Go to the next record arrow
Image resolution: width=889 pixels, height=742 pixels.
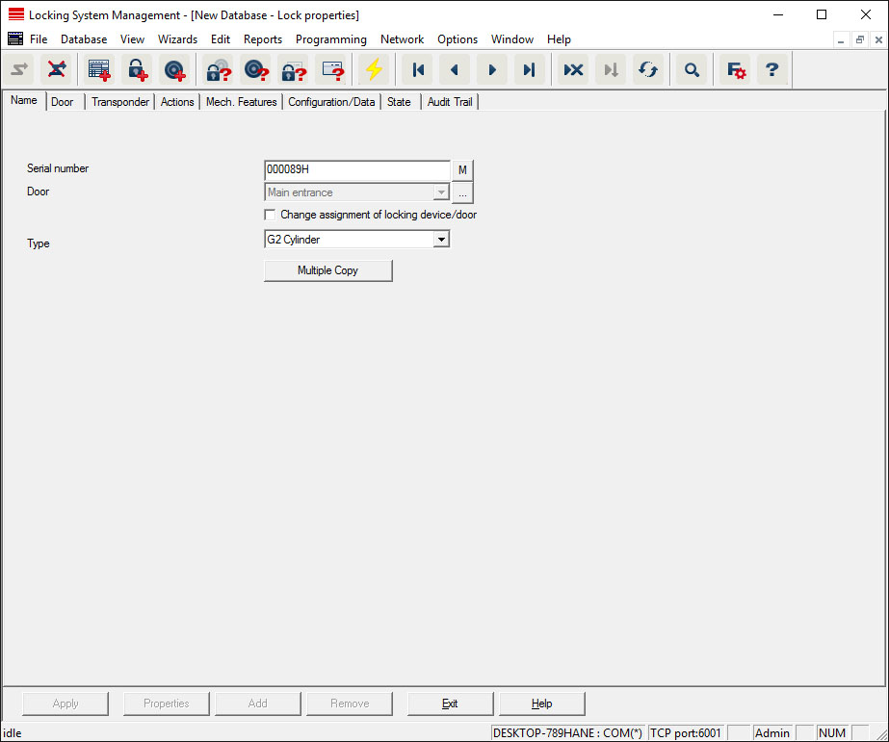coord(492,69)
